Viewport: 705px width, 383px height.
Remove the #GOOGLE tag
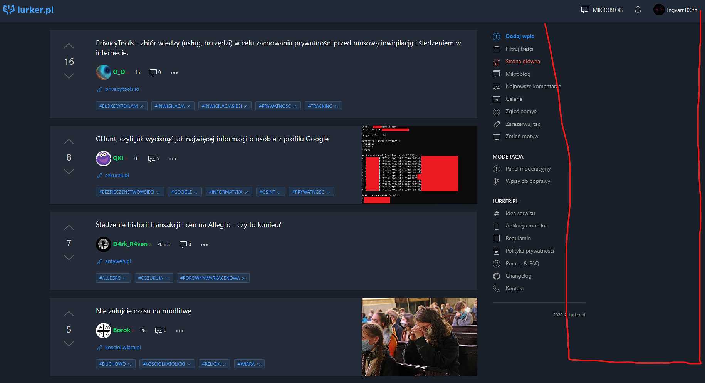coord(196,192)
